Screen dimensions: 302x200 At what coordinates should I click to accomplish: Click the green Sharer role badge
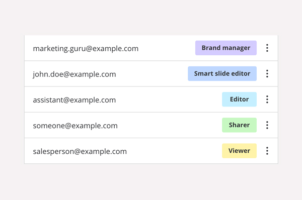coord(239,125)
